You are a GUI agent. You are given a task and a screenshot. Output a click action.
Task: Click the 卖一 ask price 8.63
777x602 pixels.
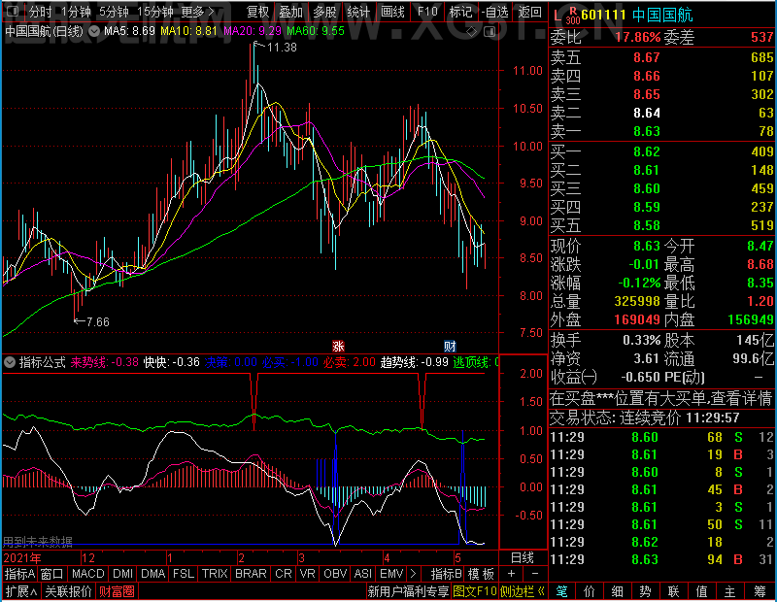pos(647,131)
